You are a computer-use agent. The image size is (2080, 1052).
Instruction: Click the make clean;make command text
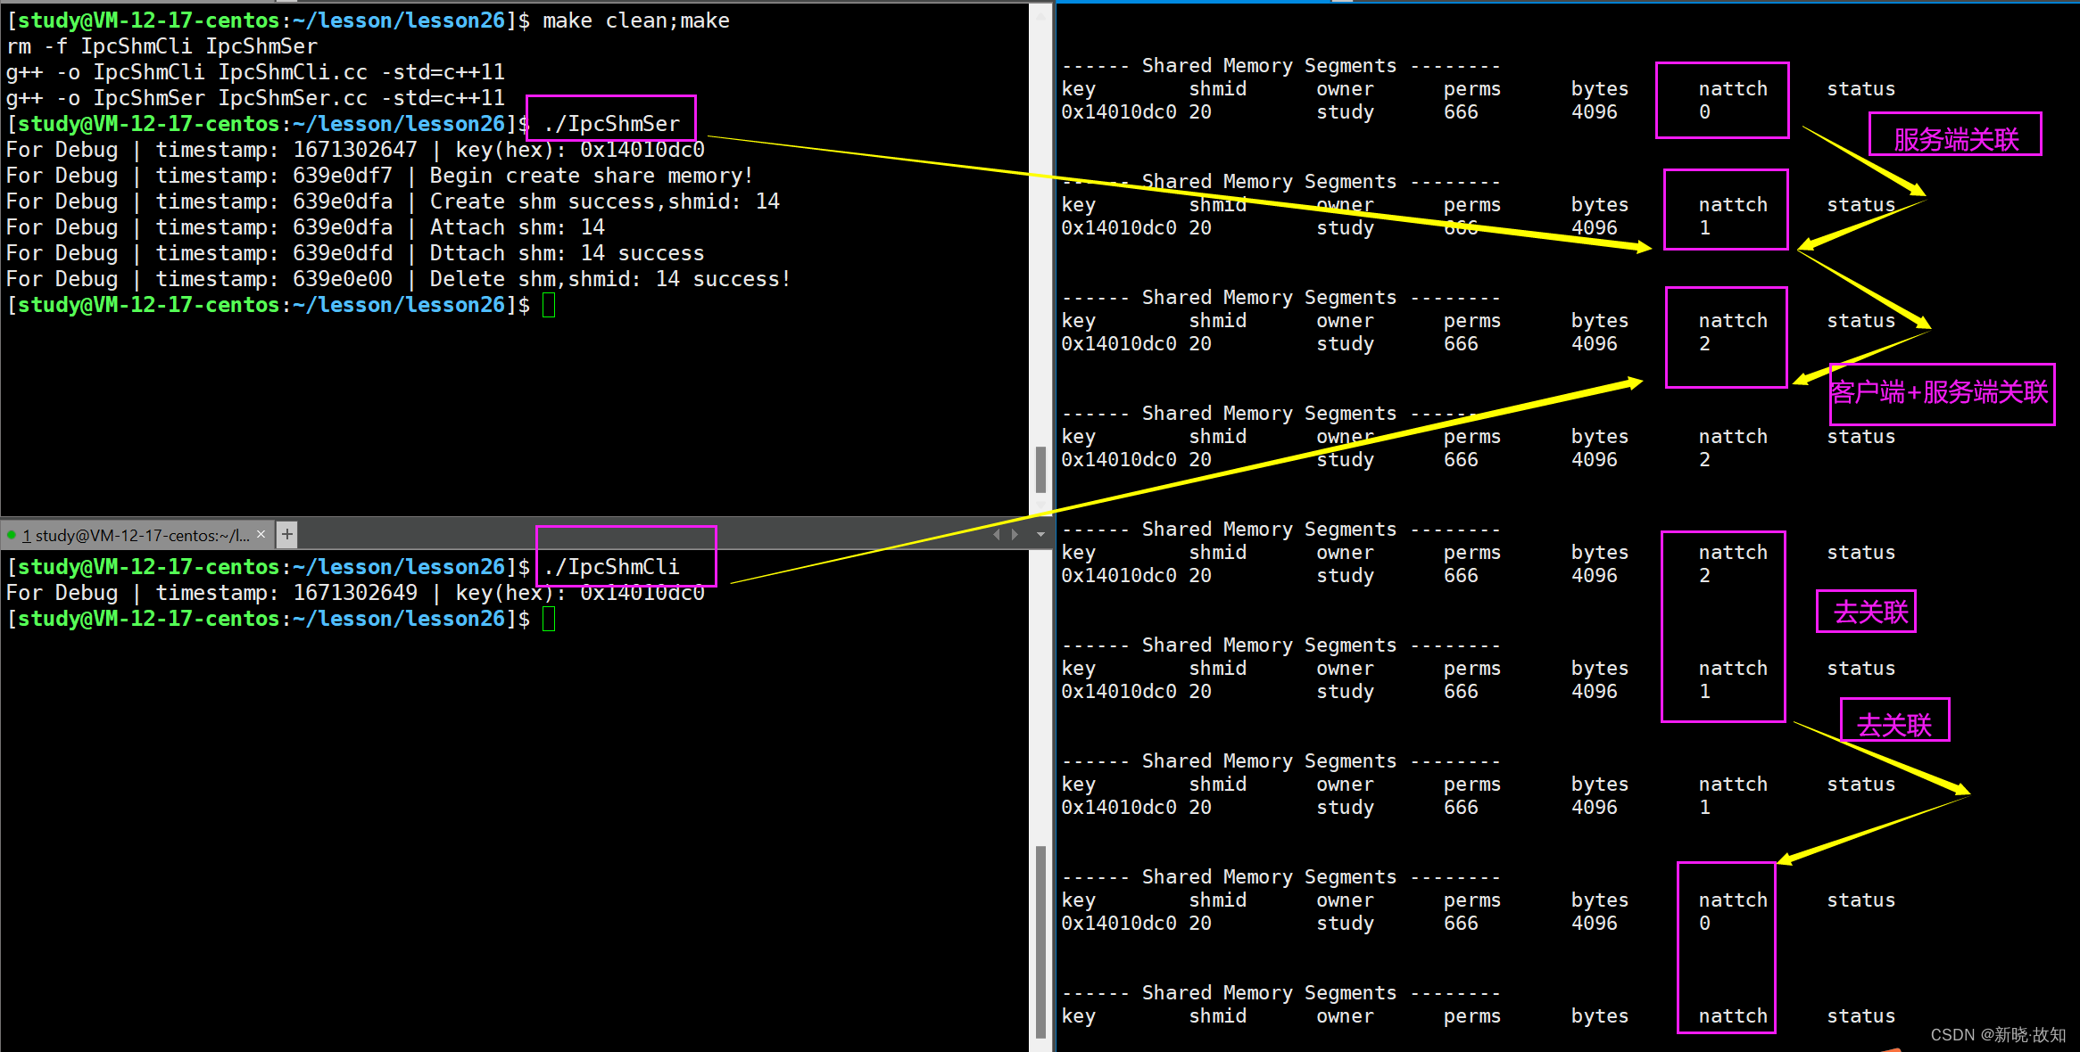pos(635,21)
